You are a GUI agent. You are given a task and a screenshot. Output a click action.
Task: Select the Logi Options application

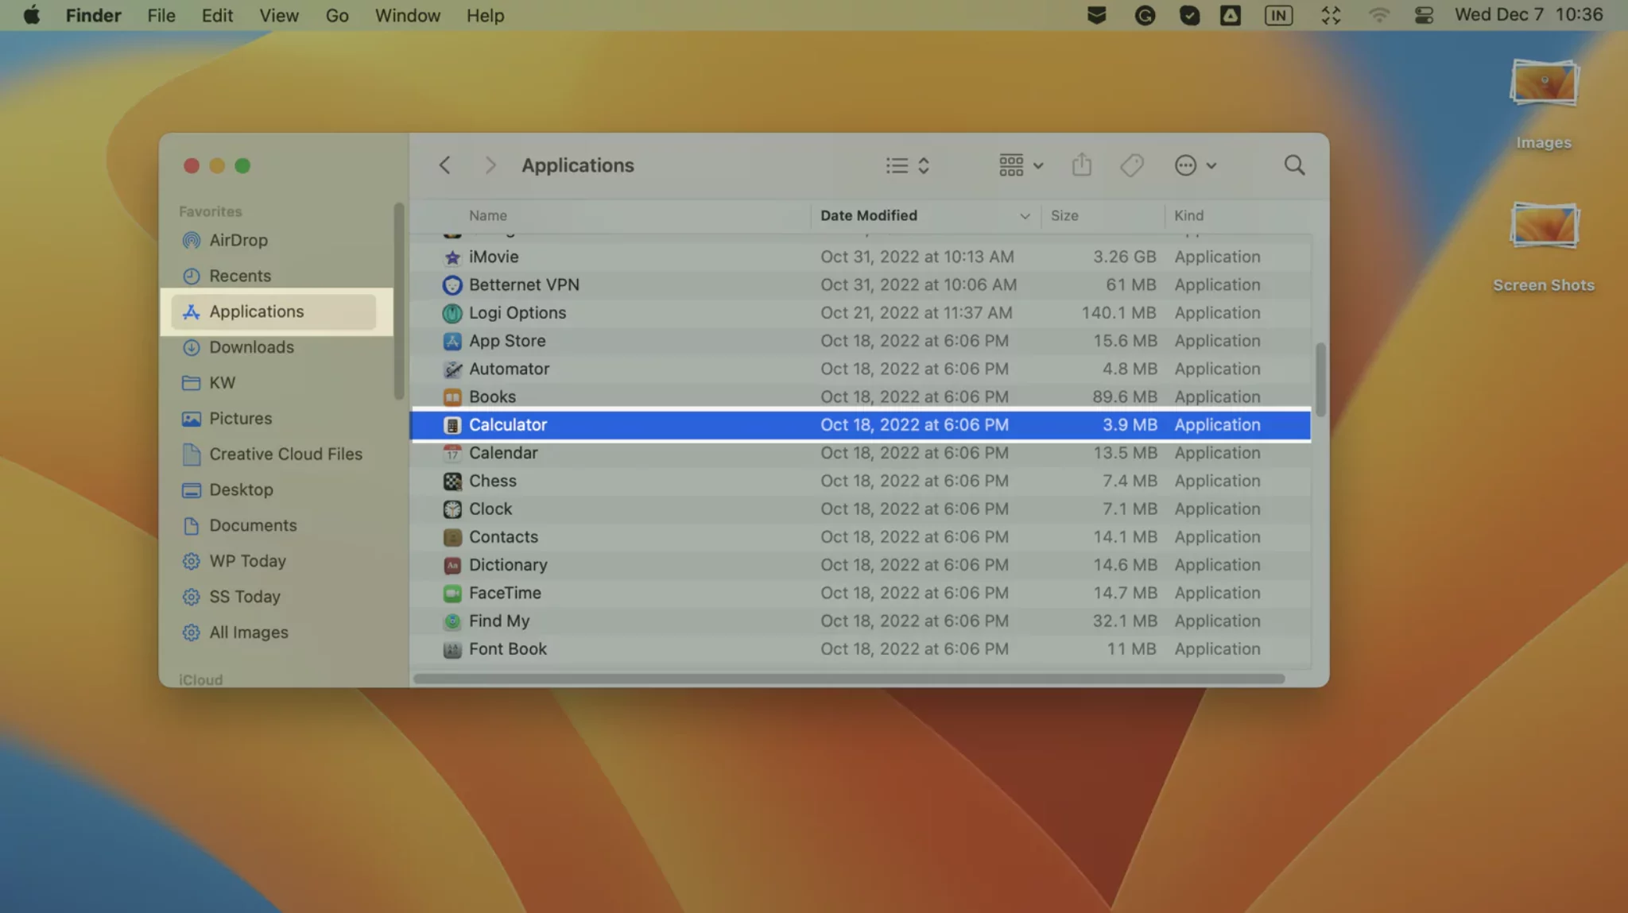[x=860, y=313]
